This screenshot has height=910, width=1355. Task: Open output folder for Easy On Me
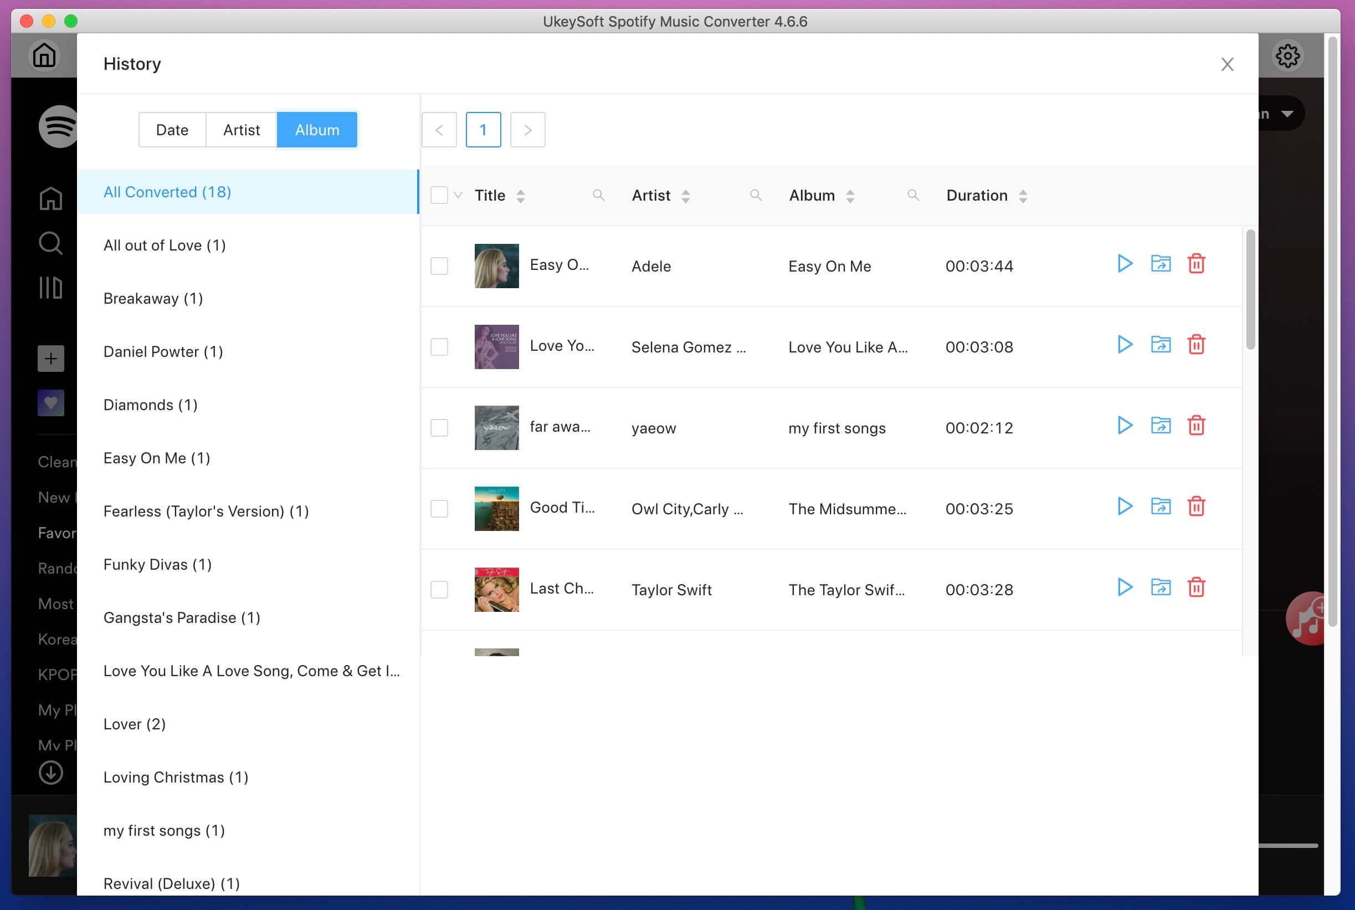[1161, 263]
